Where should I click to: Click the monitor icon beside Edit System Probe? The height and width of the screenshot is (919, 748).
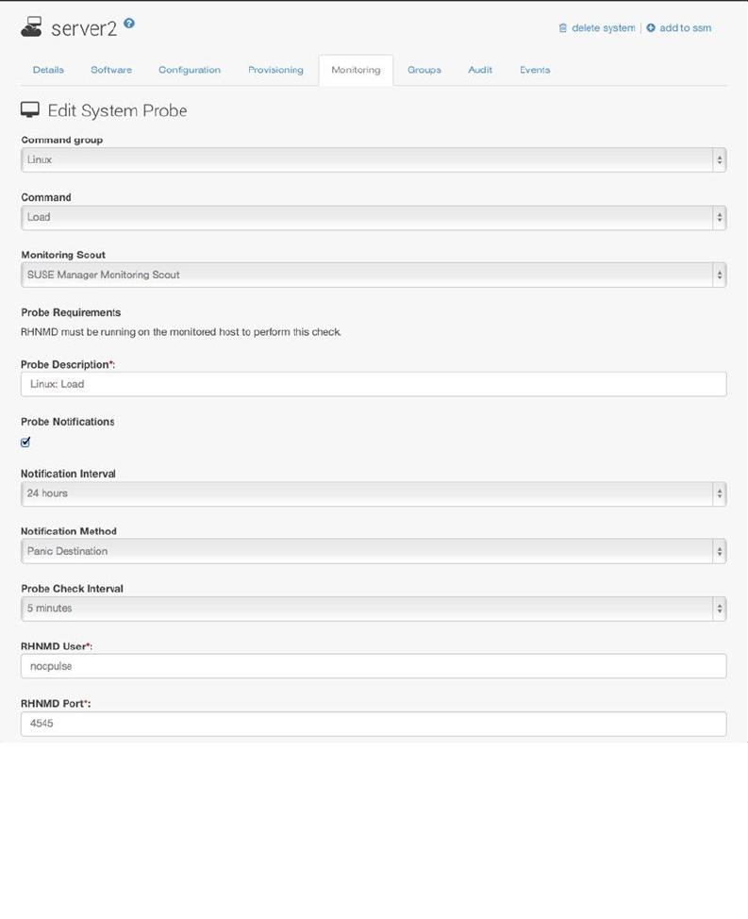click(x=30, y=110)
